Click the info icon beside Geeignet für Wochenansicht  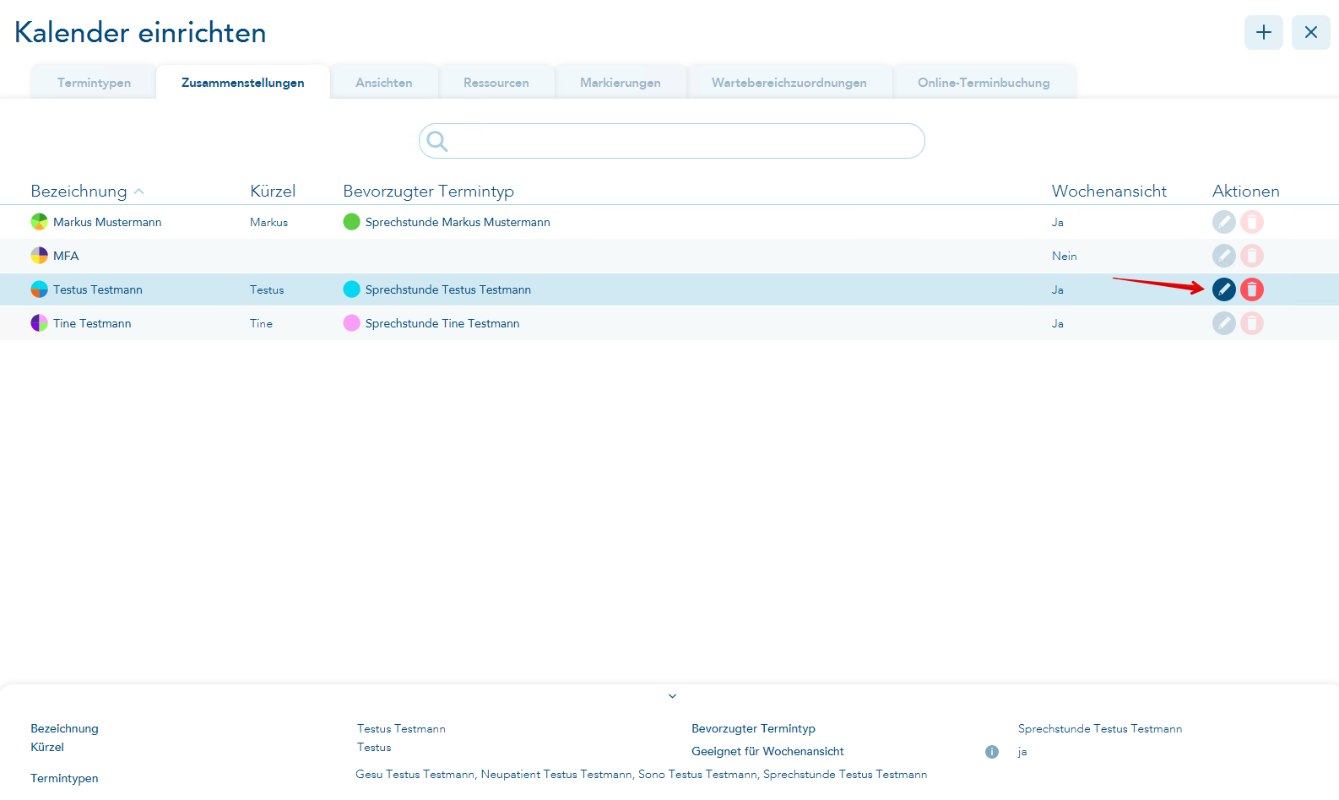pyautogui.click(x=991, y=752)
